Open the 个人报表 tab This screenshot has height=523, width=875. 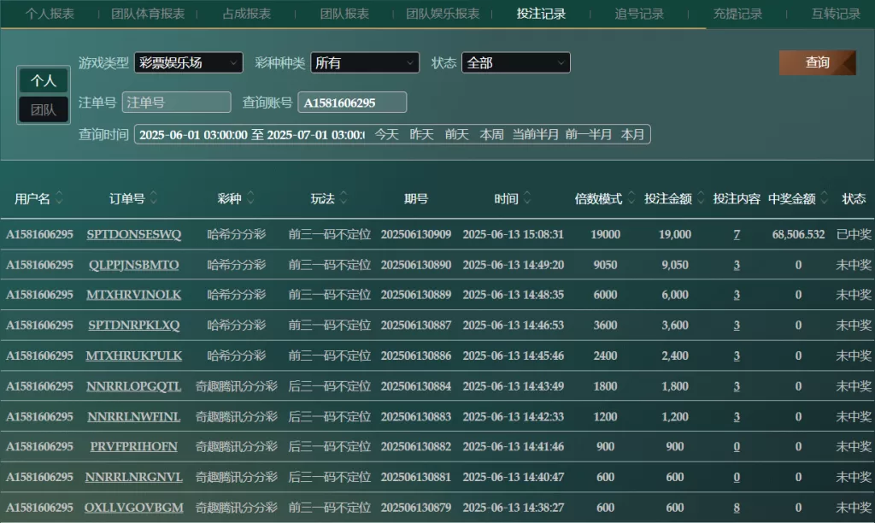(50, 14)
